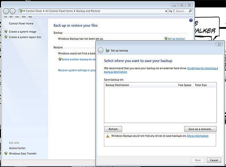The height and width of the screenshot is (167, 226).
Task: Open the More information link
Action: 197,136
